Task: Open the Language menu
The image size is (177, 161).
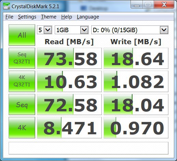Action: 88,17
